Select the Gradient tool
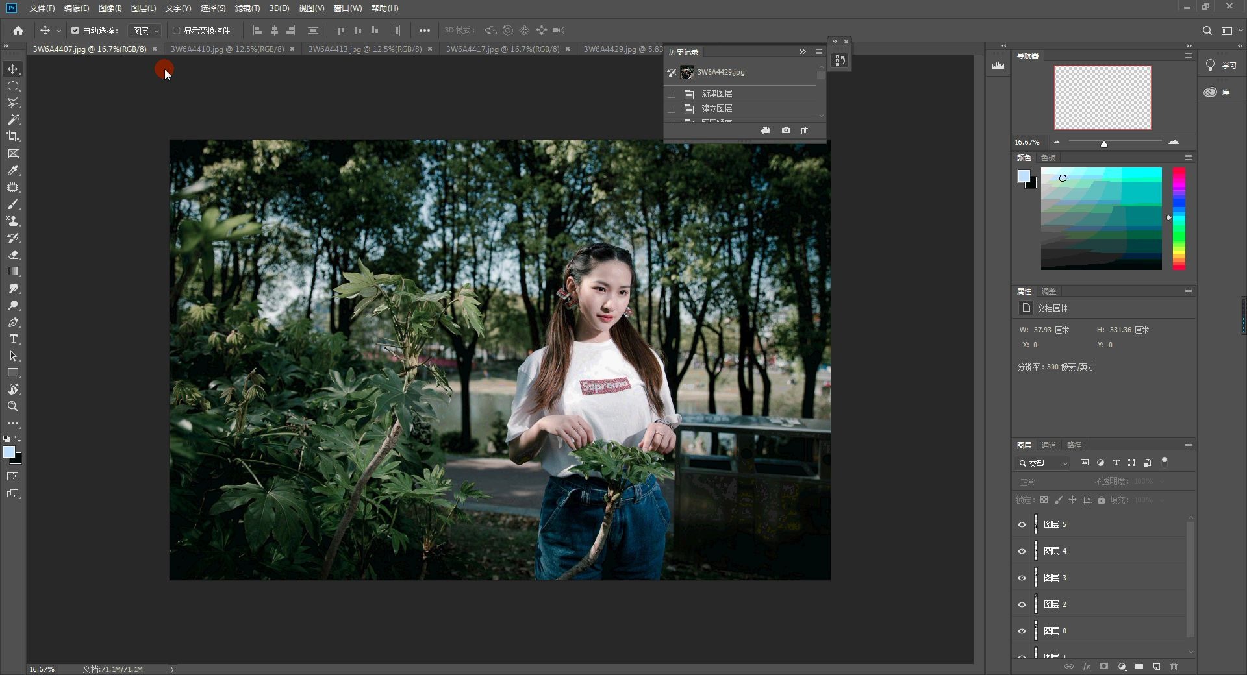Screen dimensions: 1247x675 click(x=13, y=271)
